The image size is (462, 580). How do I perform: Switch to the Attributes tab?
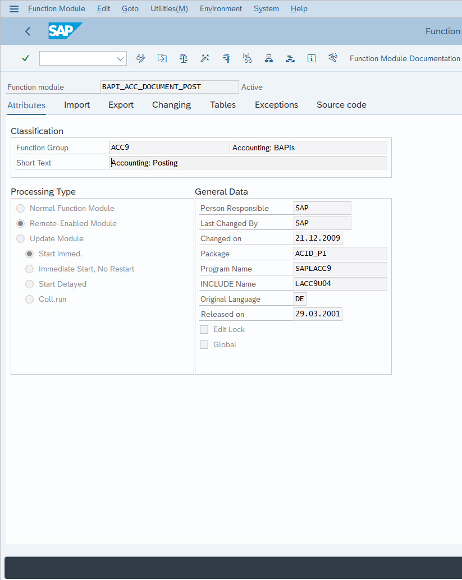coord(26,105)
